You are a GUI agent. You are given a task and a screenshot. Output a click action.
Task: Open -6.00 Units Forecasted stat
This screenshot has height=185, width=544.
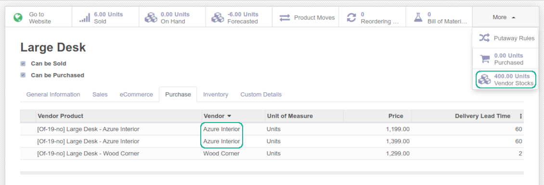click(239, 17)
